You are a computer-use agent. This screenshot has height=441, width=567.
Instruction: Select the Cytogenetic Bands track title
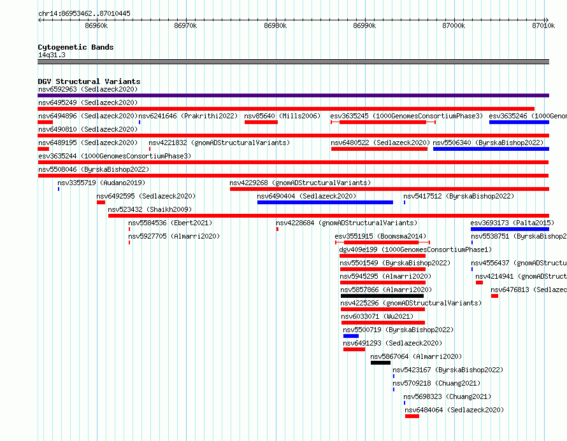click(x=76, y=47)
